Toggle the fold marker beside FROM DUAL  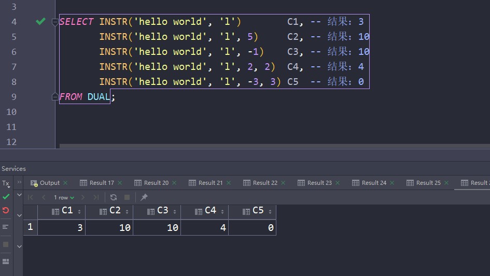(55, 97)
